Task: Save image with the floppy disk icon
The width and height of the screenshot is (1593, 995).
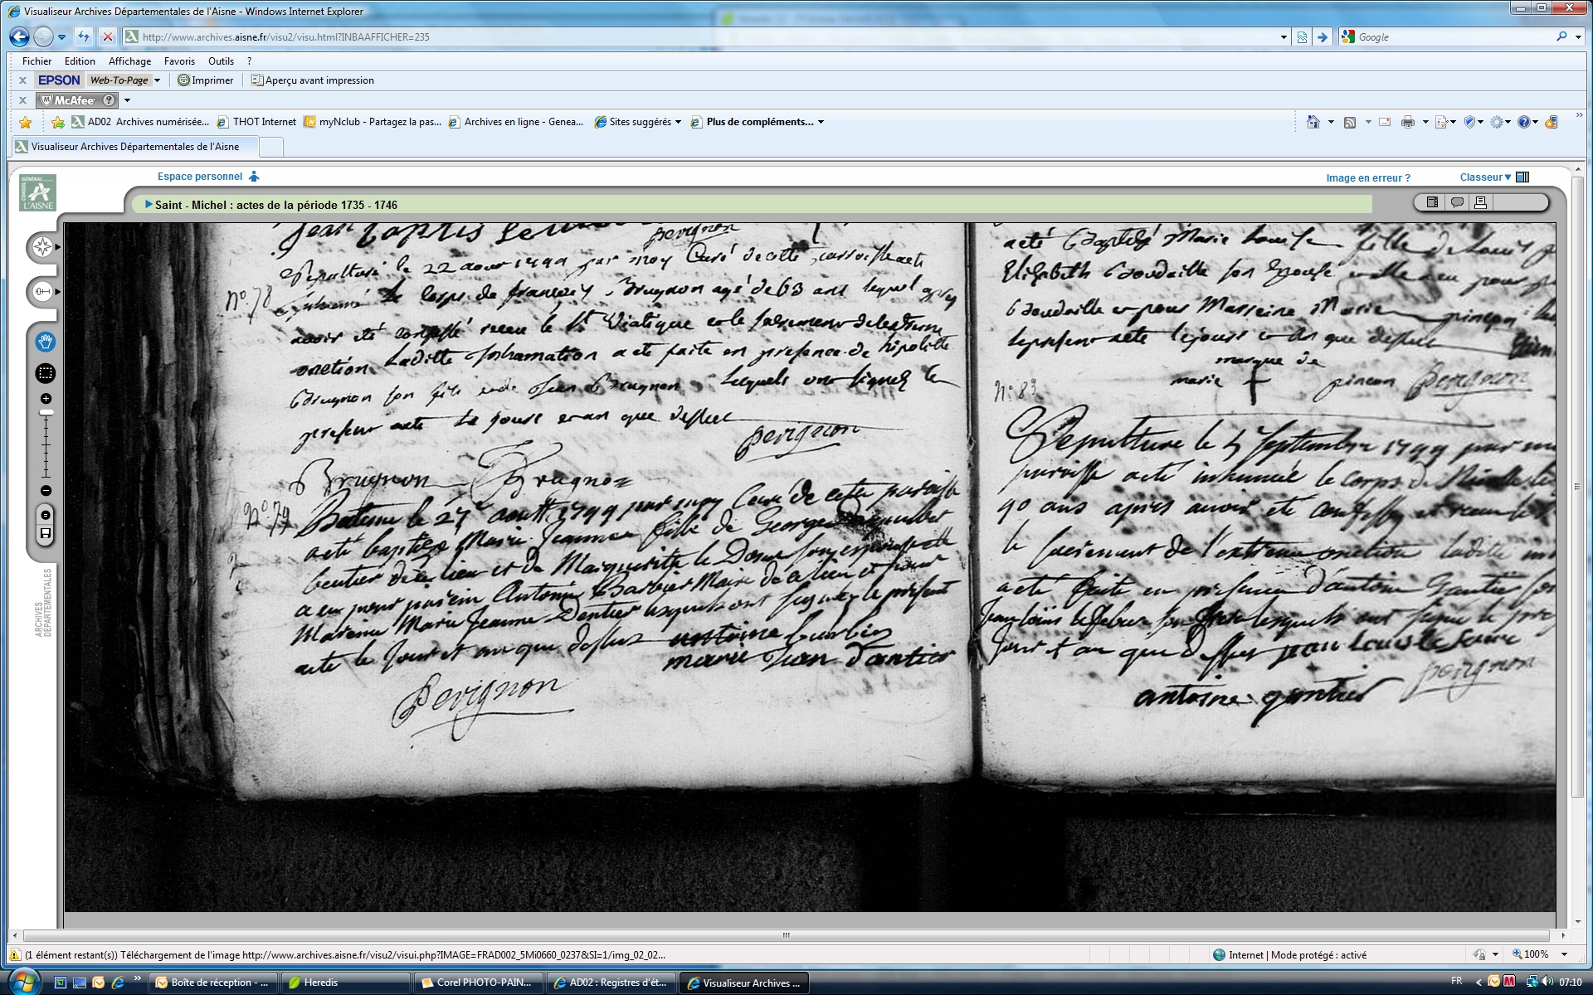Action: pyautogui.click(x=46, y=533)
